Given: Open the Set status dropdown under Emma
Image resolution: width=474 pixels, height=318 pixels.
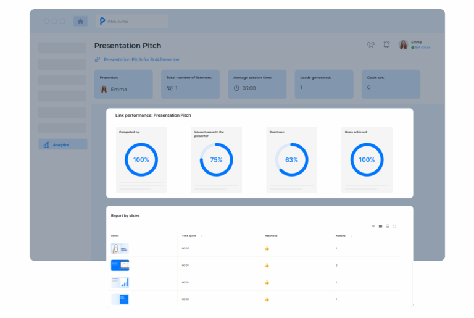Looking at the screenshot, I should click(x=422, y=48).
